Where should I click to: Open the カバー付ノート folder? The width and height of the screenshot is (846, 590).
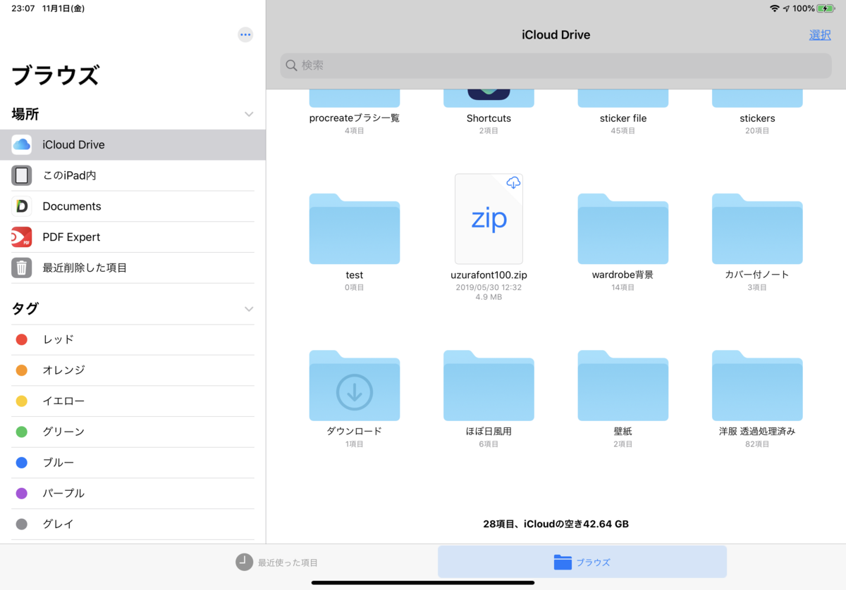click(757, 229)
